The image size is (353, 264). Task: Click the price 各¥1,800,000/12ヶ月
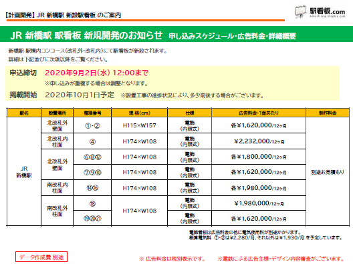click(259, 157)
